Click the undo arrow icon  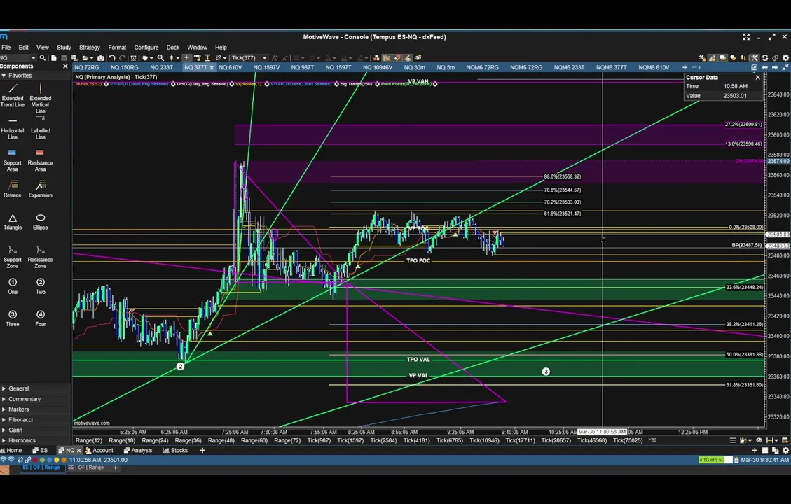112,58
